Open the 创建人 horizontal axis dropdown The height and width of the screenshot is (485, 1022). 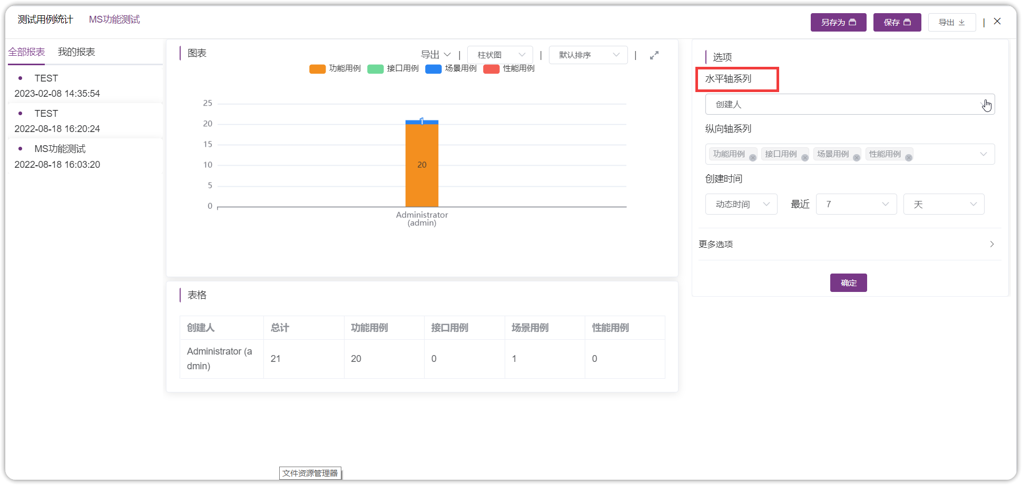coord(850,104)
